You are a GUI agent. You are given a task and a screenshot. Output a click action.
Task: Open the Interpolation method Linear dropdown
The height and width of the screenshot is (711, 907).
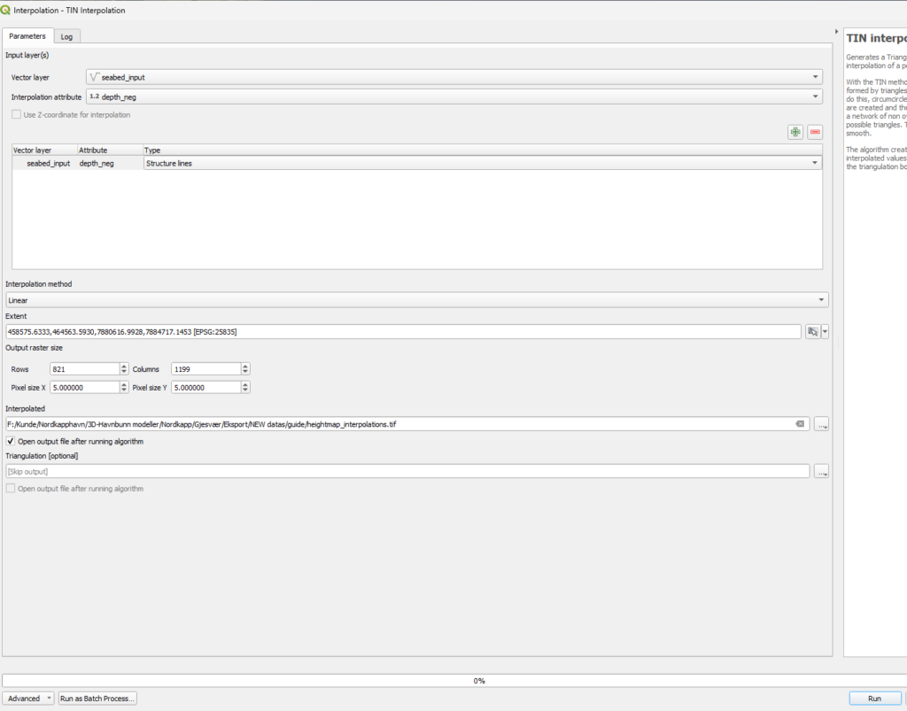pos(416,300)
